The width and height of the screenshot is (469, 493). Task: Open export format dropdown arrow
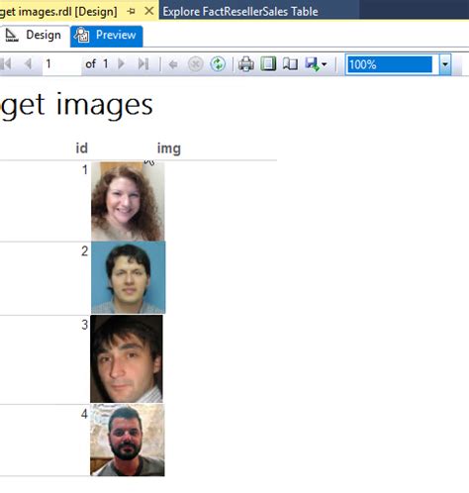pyautogui.click(x=325, y=64)
